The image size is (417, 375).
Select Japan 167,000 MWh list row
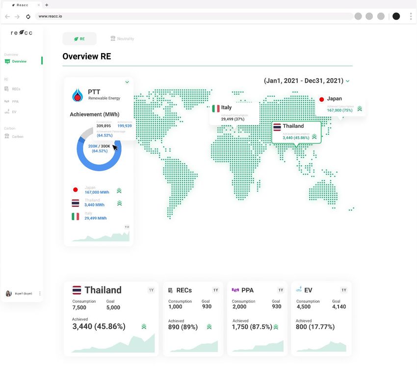[97, 190]
